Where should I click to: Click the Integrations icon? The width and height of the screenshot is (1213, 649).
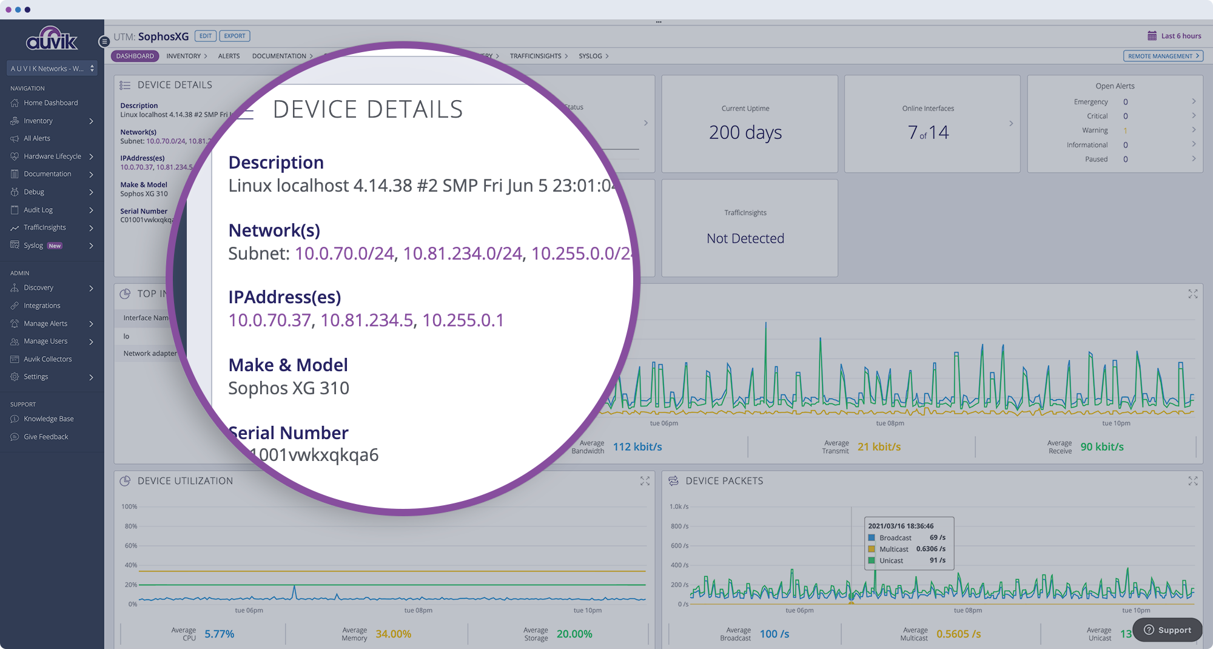pos(15,306)
